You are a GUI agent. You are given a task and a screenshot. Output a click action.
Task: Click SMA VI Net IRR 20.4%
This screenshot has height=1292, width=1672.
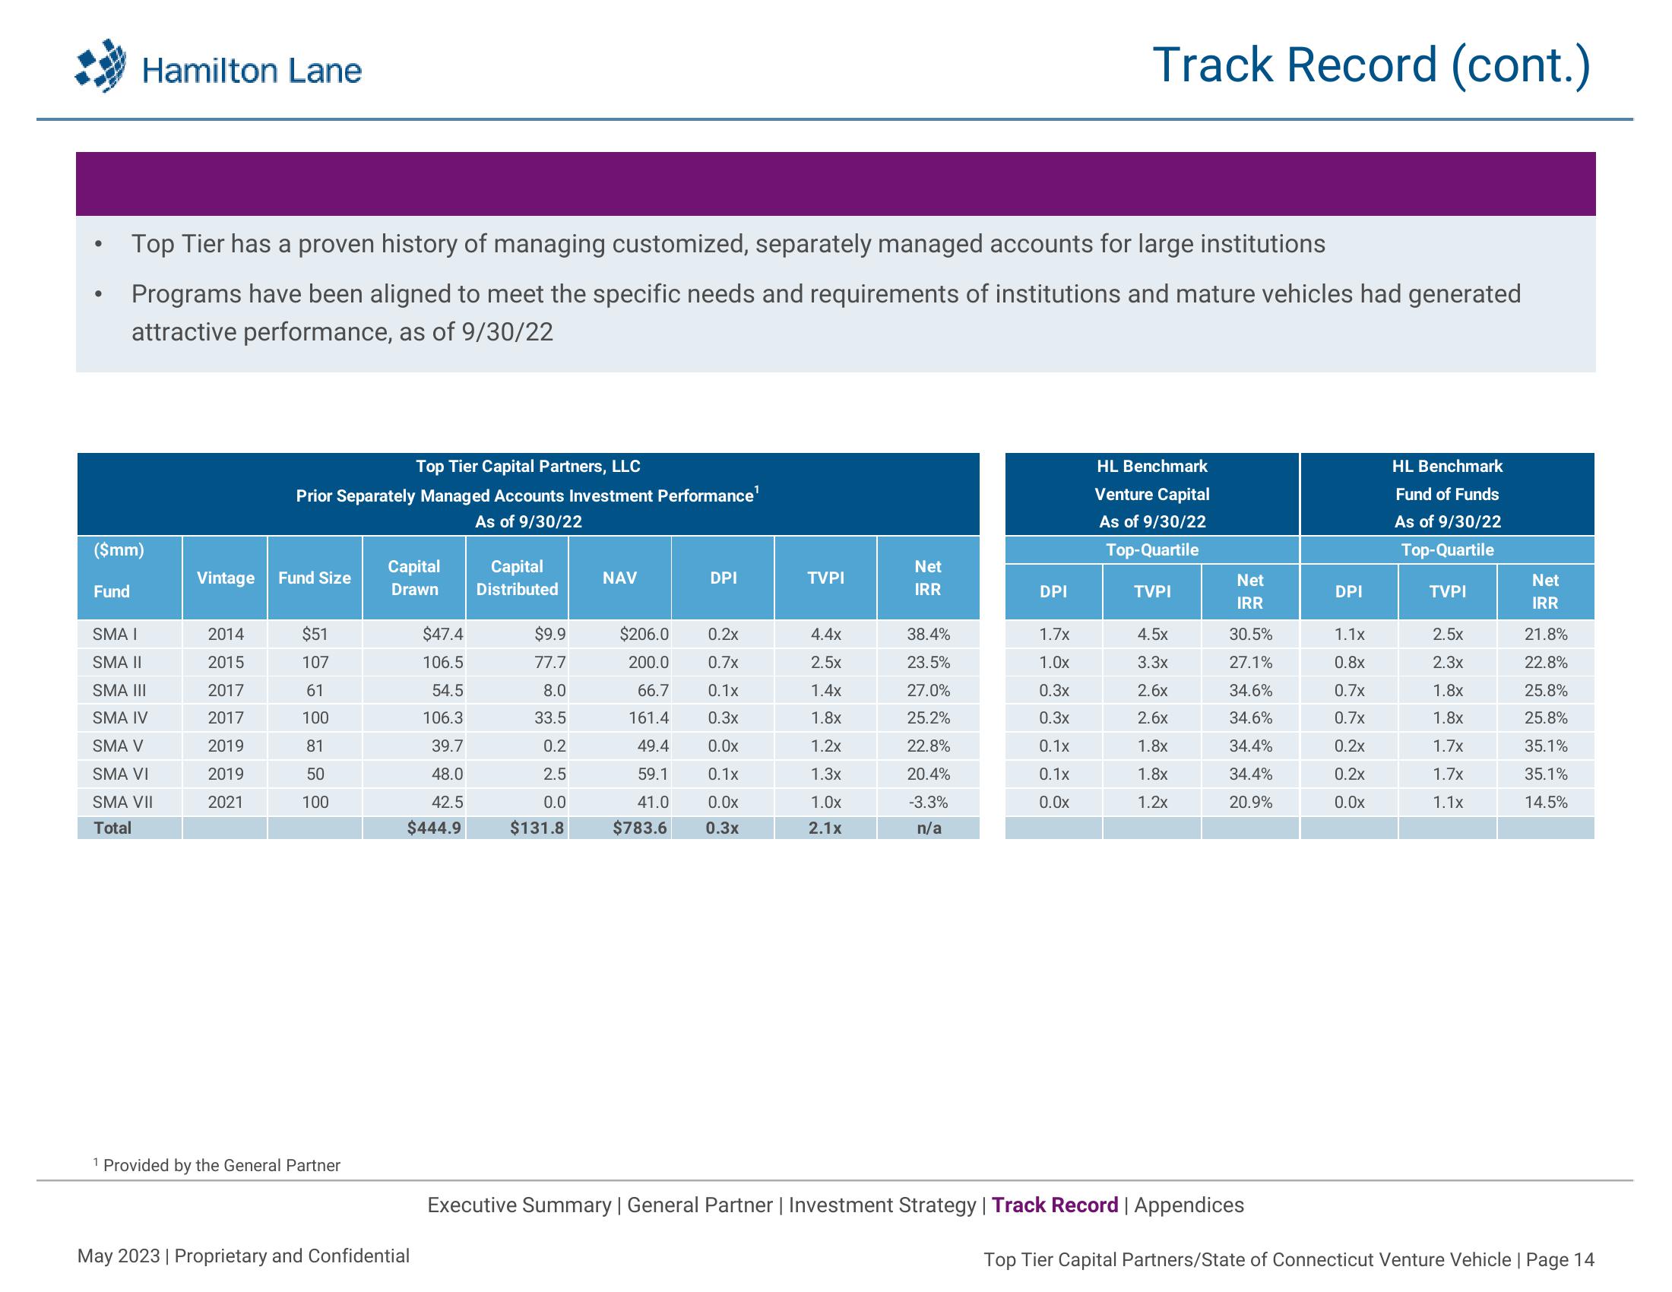[929, 774]
